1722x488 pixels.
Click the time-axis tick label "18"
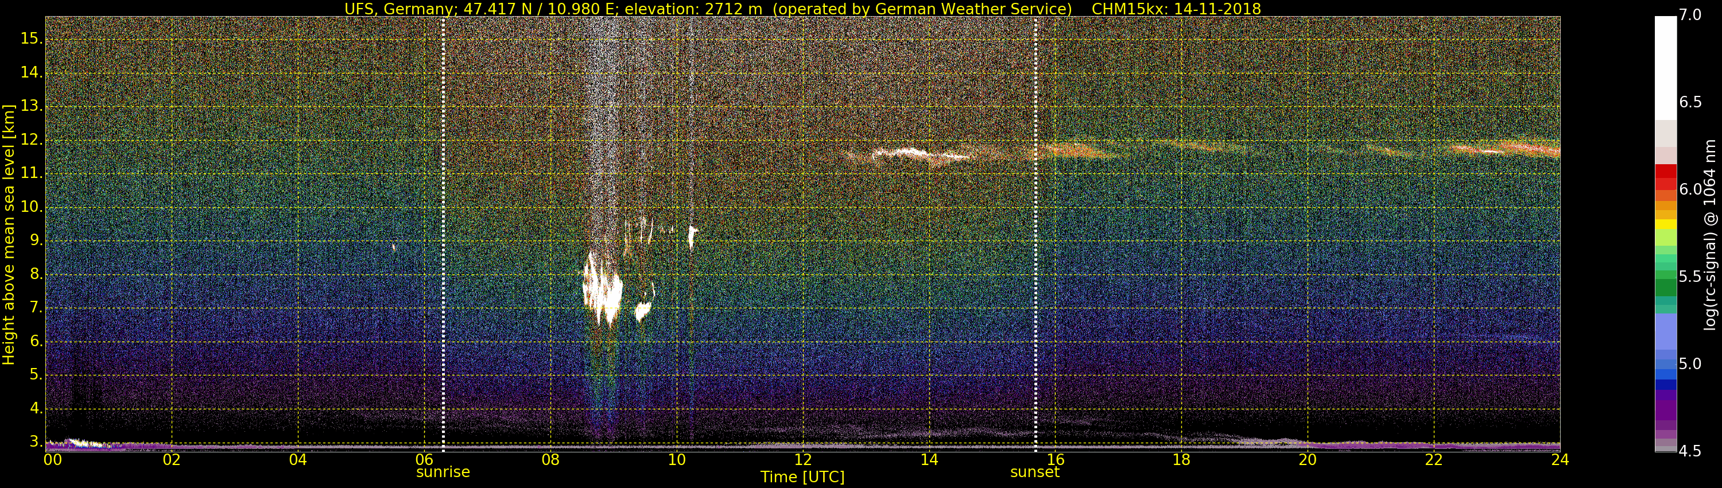(1182, 459)
